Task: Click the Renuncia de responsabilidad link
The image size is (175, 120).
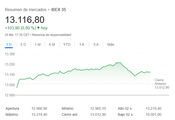Action: [52, 35]
